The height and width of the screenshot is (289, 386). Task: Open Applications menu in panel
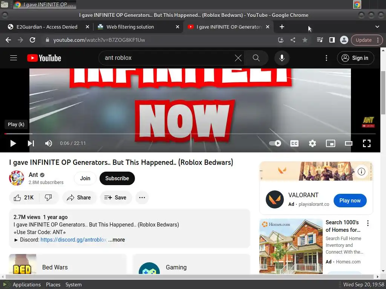pos(27,284)
